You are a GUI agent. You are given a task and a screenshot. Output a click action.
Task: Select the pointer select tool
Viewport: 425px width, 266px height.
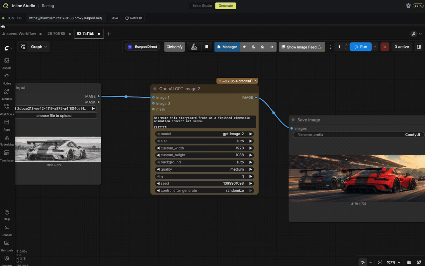pyautogui.click(x=363, y=262)
